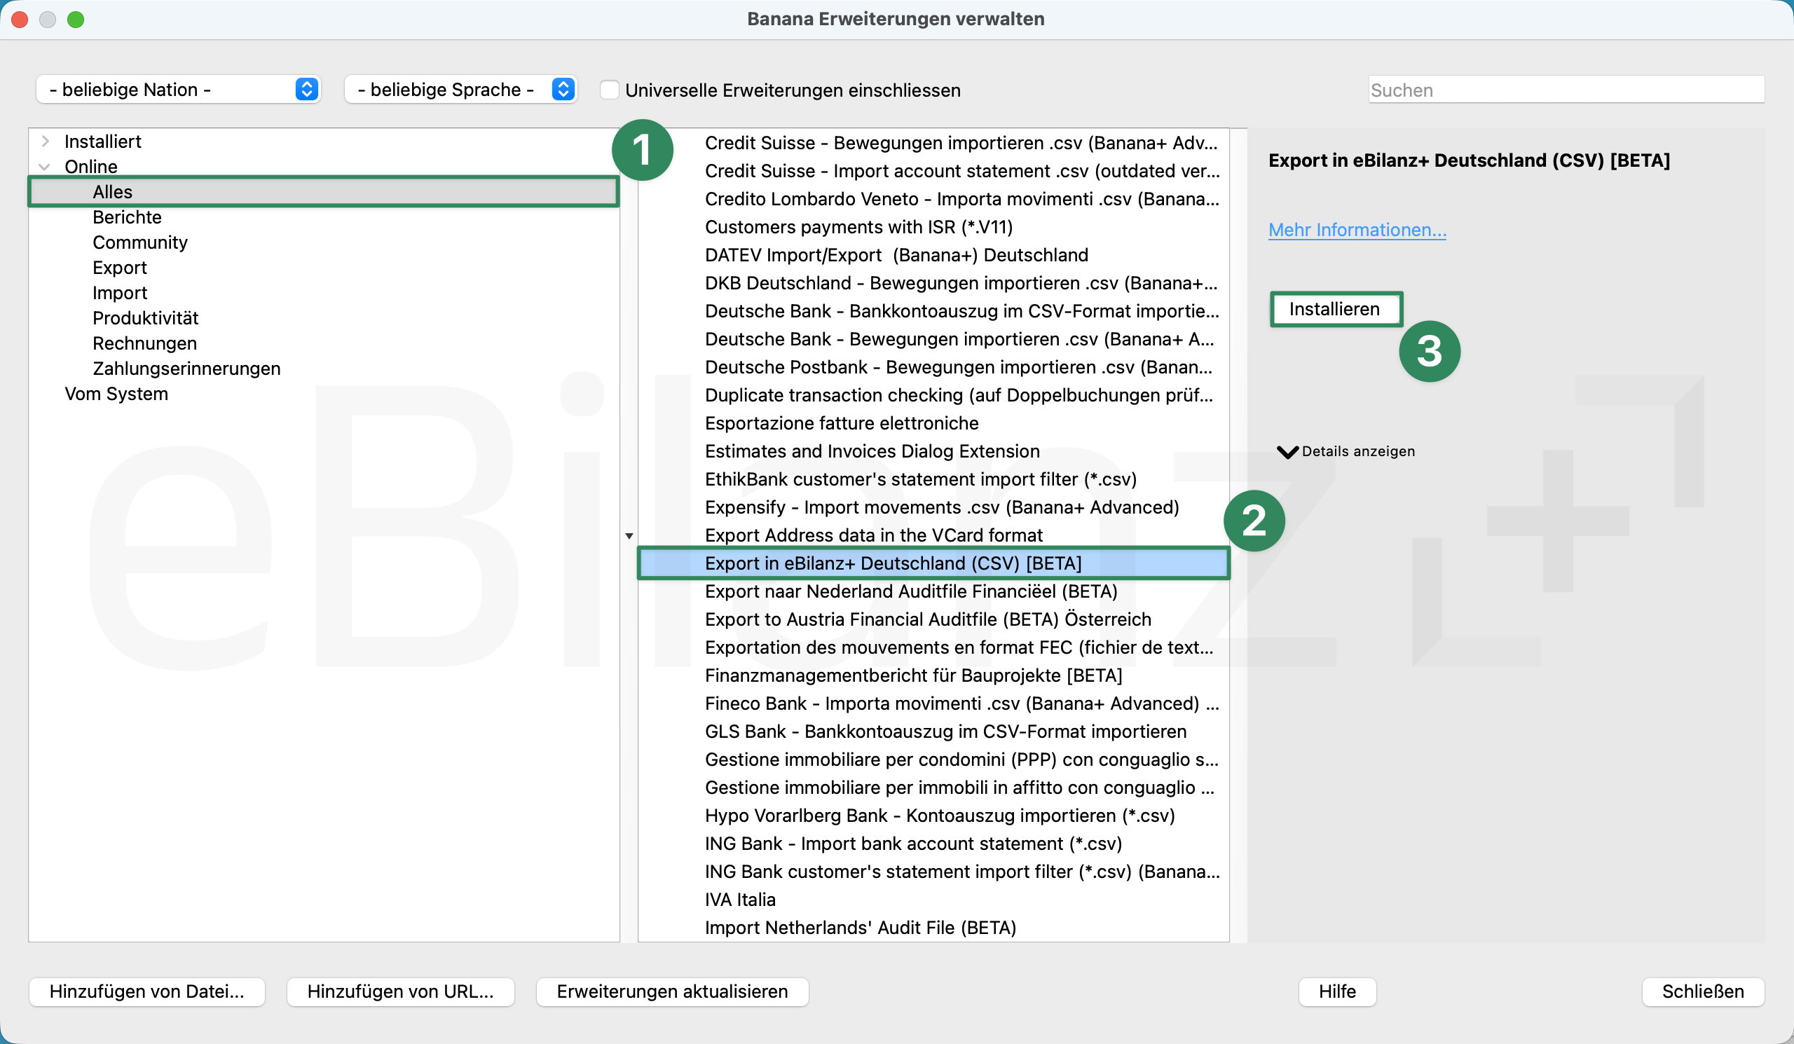Select 'Esportazione fatture elettroniche' entry
The height and width of the screenshot is (1044, 1794).
(933, 423)
